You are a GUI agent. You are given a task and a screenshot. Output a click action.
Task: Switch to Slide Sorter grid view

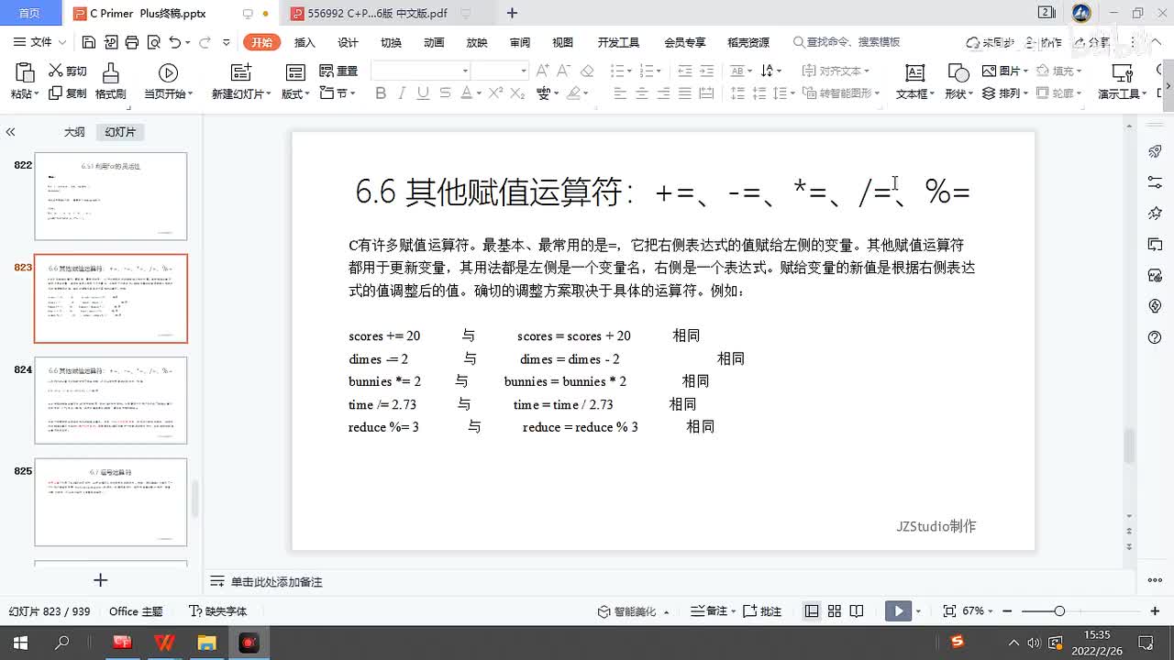click(834, 611)
